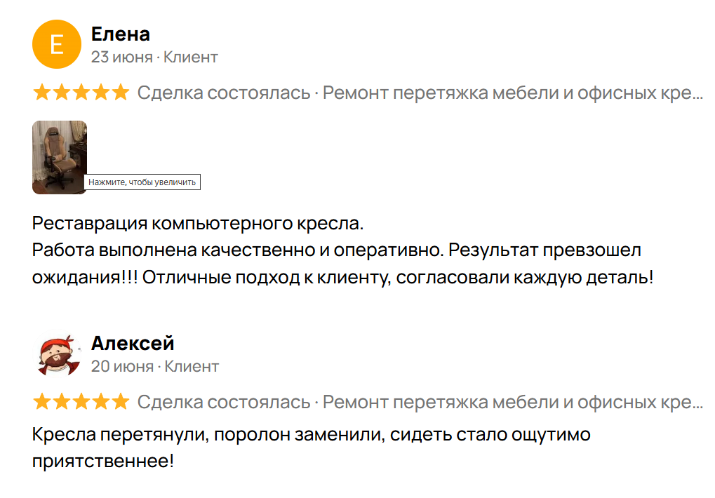715x498 pixels.
Task: Open reviewer name "Елена"
Action: point(121,34)
